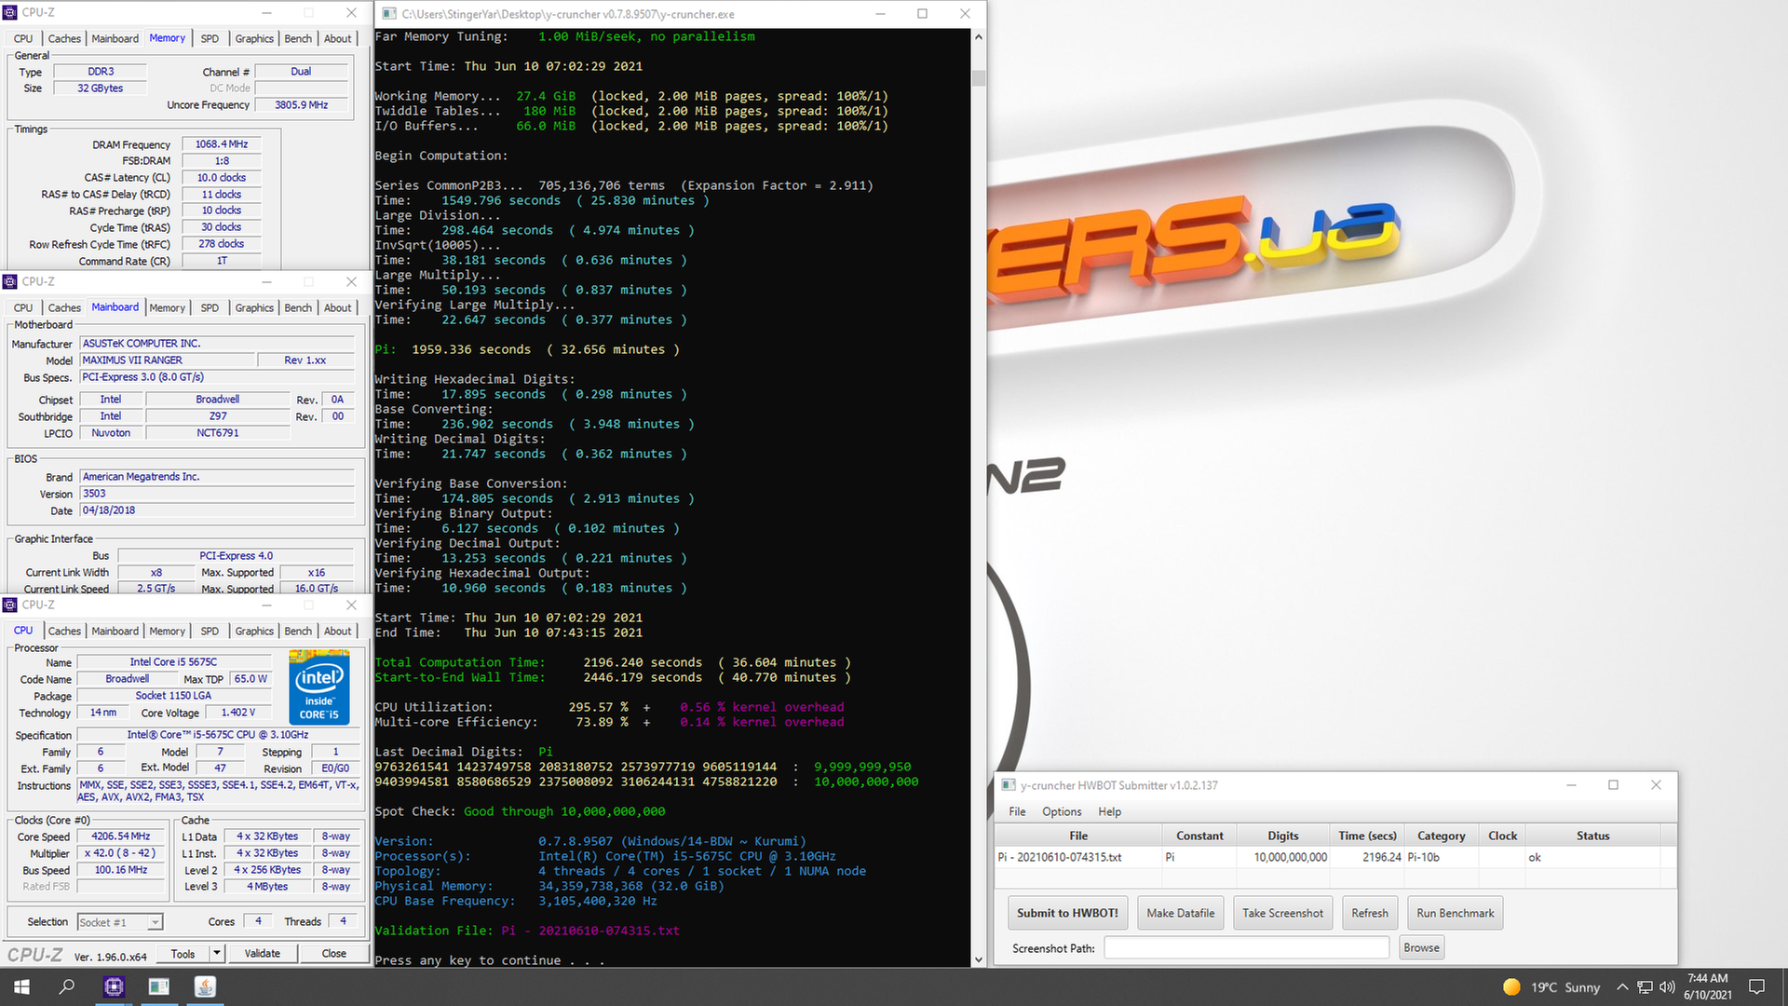
Task: Open the Tools dropdown arrow in CPU-Z
Action: pos(216,953)
